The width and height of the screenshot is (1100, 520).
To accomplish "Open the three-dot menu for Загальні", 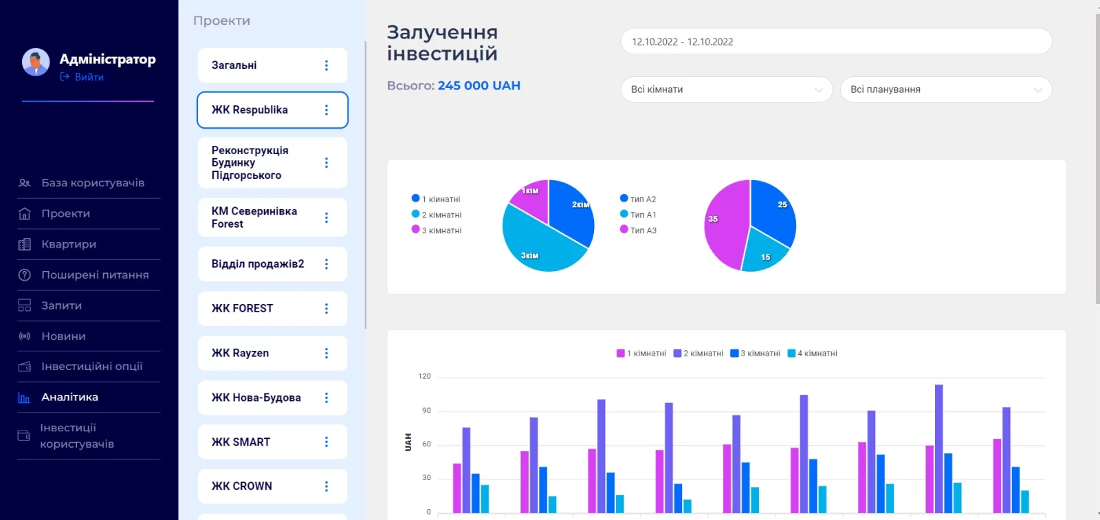I will (x=327, y=65).
